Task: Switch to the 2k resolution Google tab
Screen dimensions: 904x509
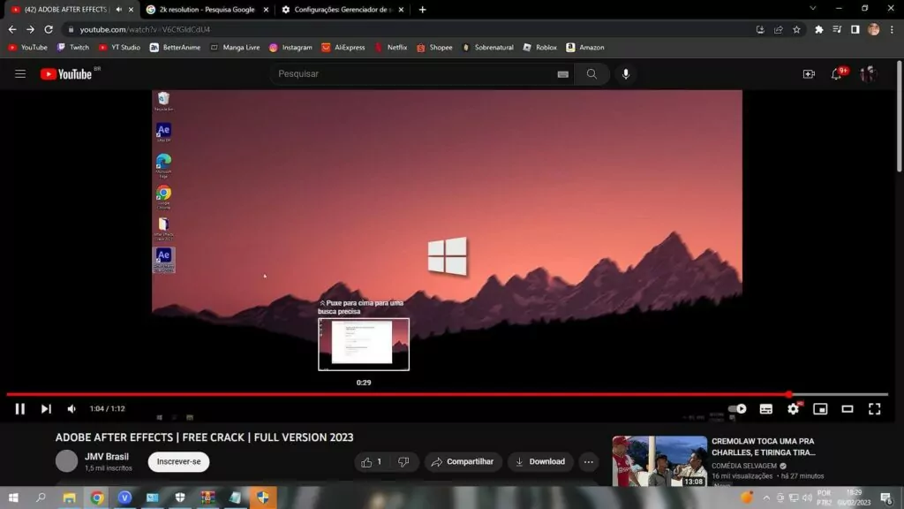Action: pyautogui.click(x=207, y=9)
